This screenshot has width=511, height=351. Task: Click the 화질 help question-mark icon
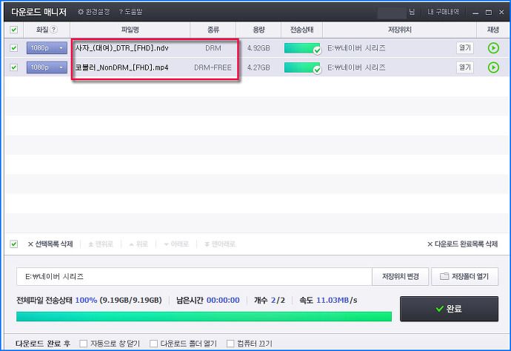(x=54, y=30)
